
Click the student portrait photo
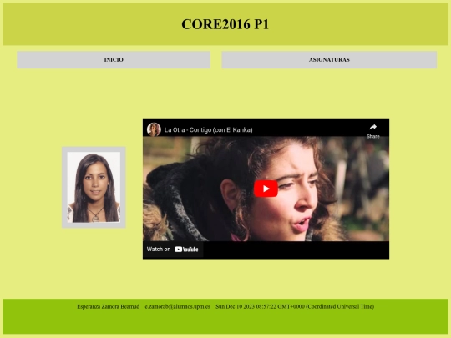94,188
